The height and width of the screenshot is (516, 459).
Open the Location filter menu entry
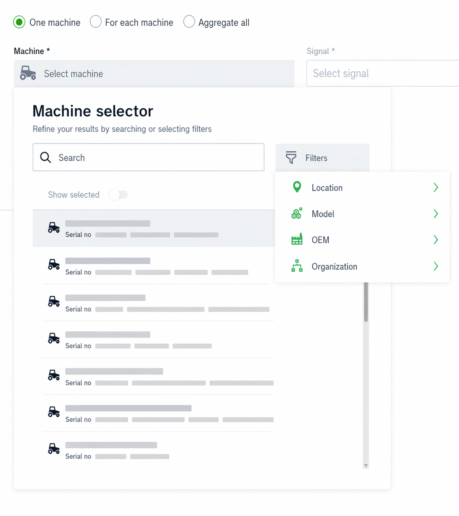point(362,187)
